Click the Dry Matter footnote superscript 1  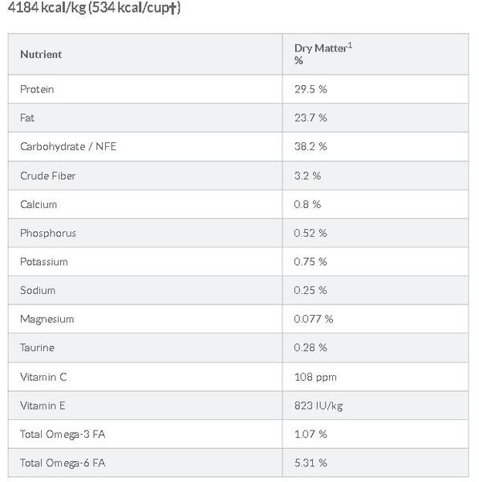click(350, 46)
